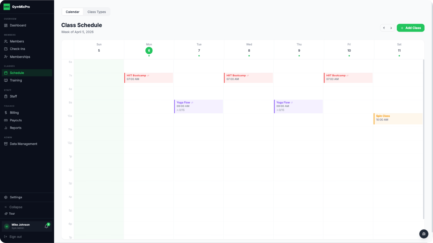Navigate to Memberships
Screen dimensions: 433x243
[20, 57]
